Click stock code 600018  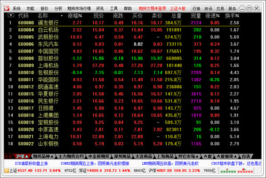click(26, 115)
